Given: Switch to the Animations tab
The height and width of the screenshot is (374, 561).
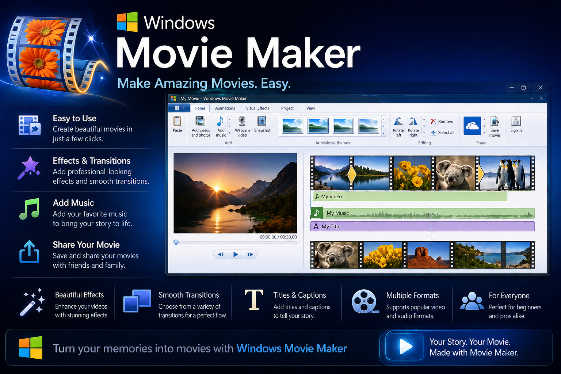Looking at the screenshot, I should point(225,108).
